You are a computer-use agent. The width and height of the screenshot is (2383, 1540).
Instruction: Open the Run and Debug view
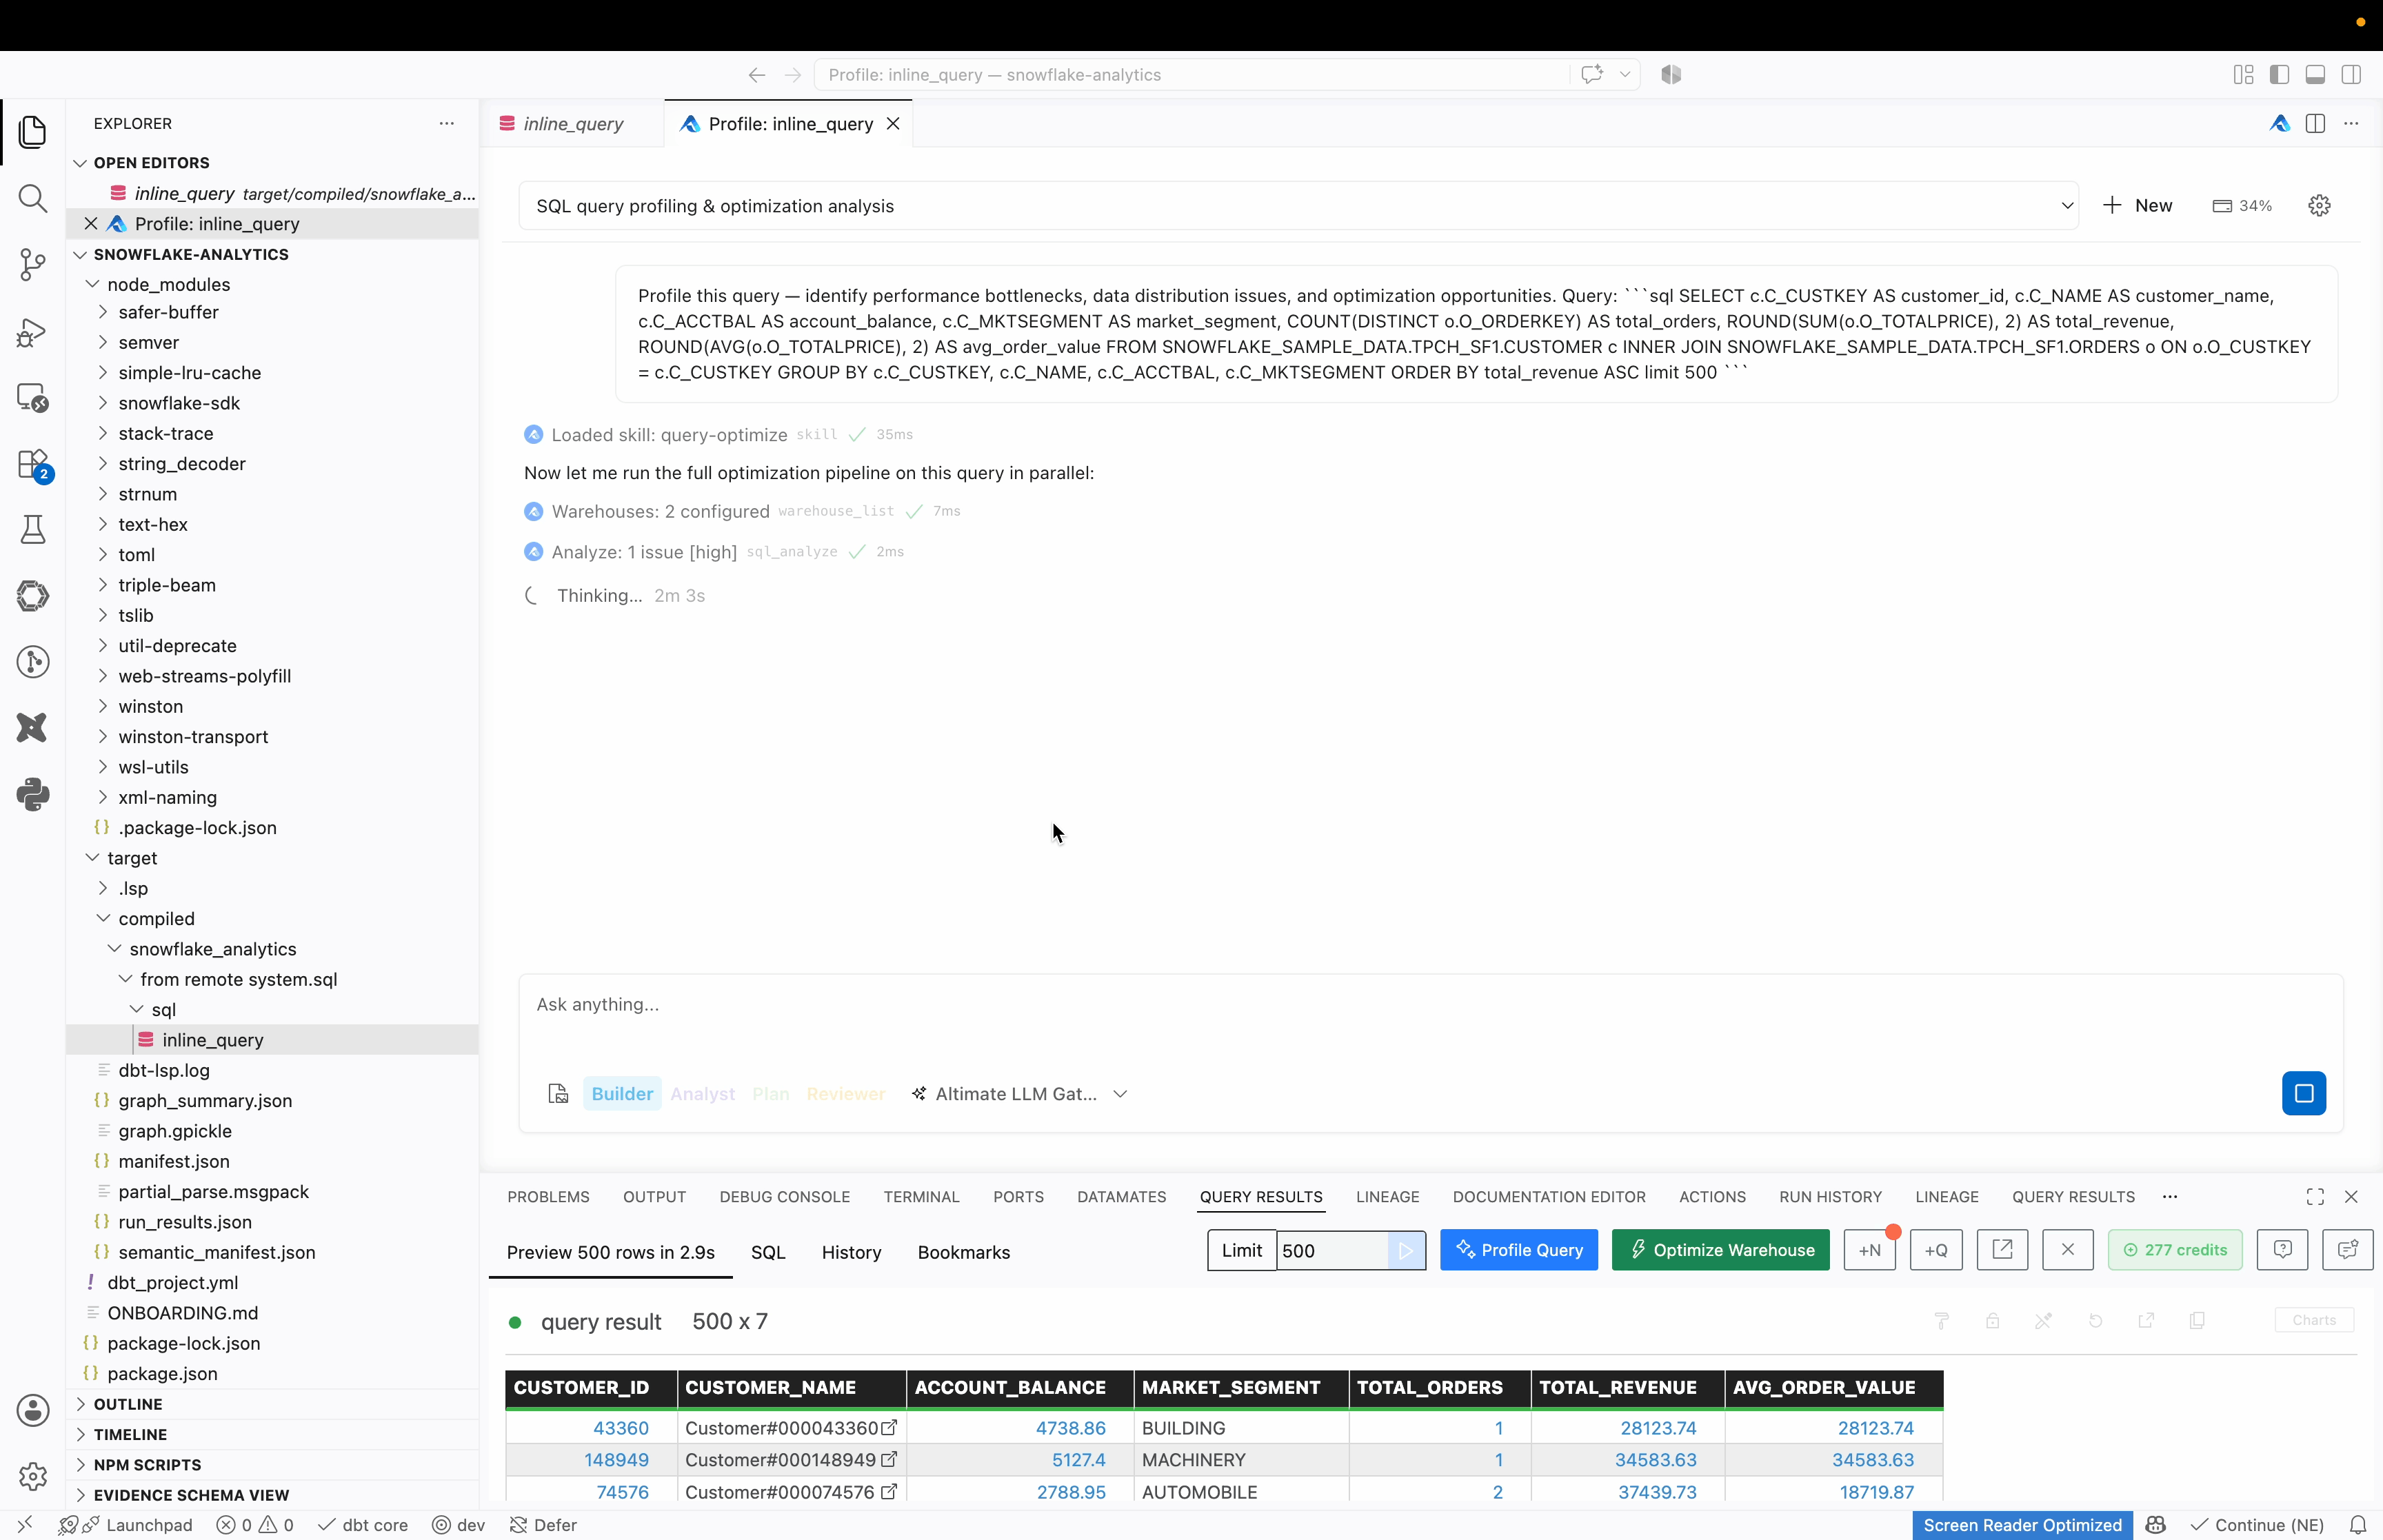point(33,332)
